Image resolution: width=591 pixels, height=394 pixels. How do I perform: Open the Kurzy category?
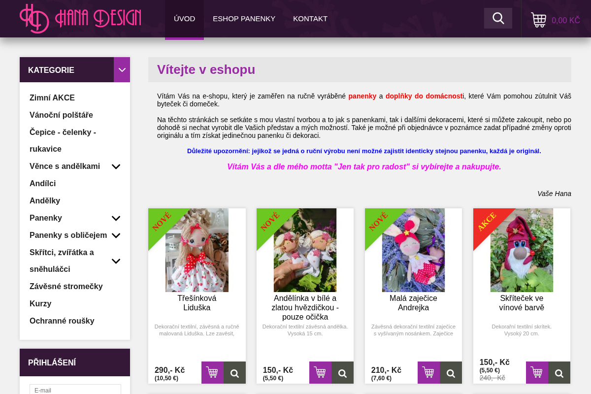coord(40,304)
